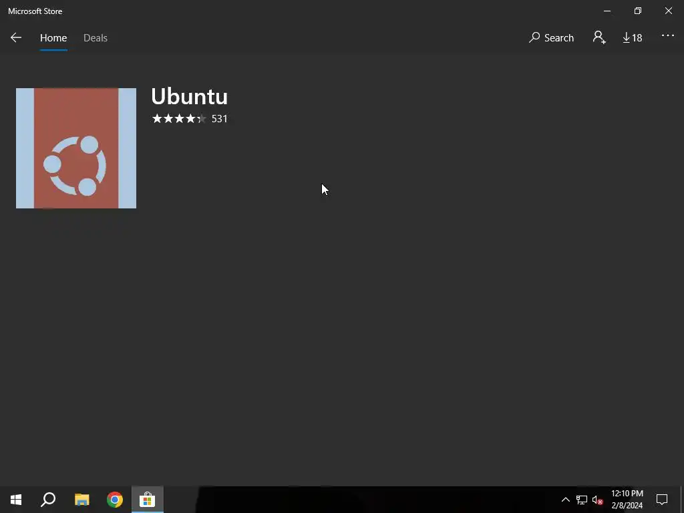
Task: Show hidden system tray icons
Action: pyautogui.click(x=565, y=500)
